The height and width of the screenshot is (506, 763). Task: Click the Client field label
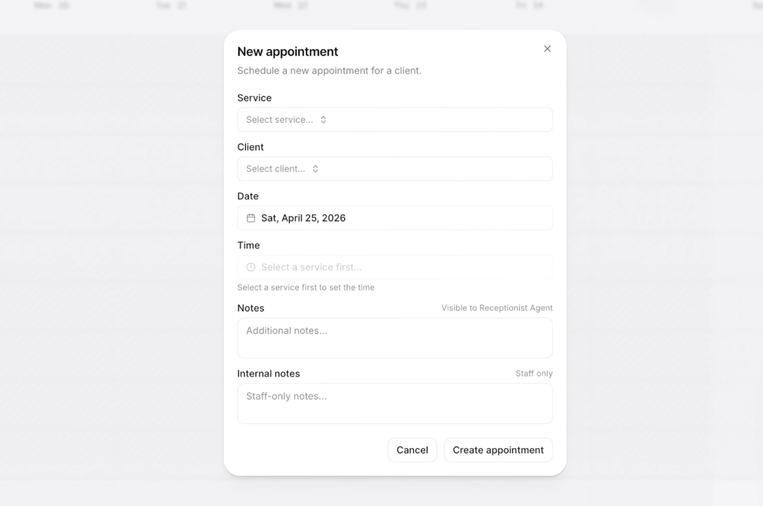pyautogui.click(x=250, y=147)
